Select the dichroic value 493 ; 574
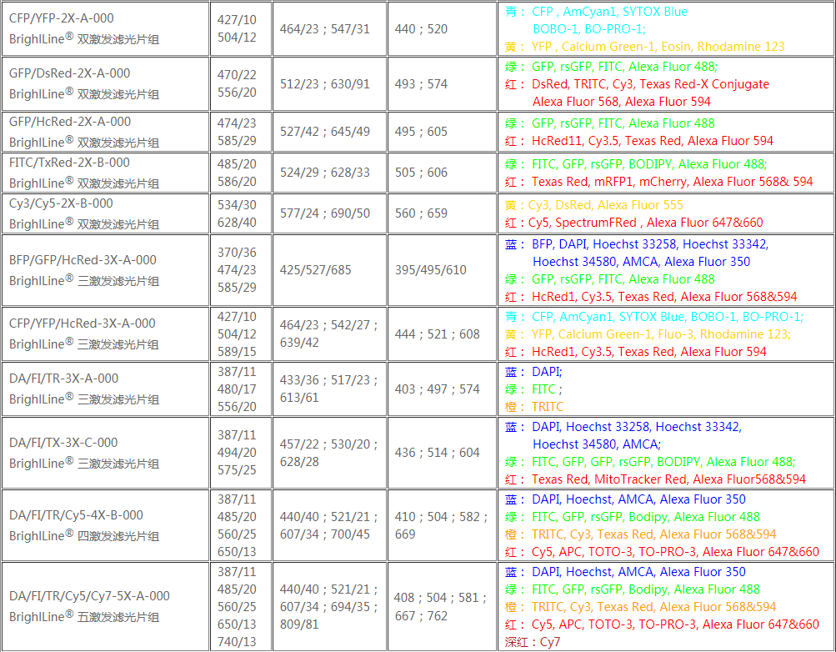The image size is (836, 652). (421, 84)
